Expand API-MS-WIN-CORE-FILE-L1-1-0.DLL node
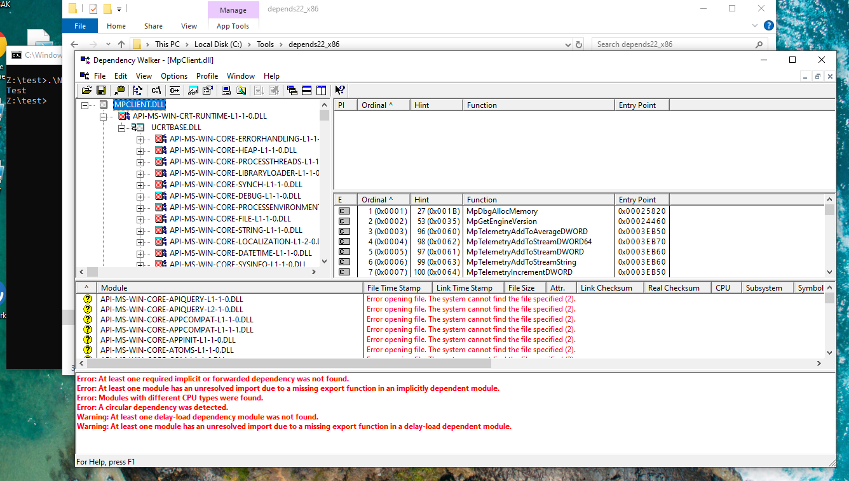Viewport: 849px width, 481px height. pos(140,219)
